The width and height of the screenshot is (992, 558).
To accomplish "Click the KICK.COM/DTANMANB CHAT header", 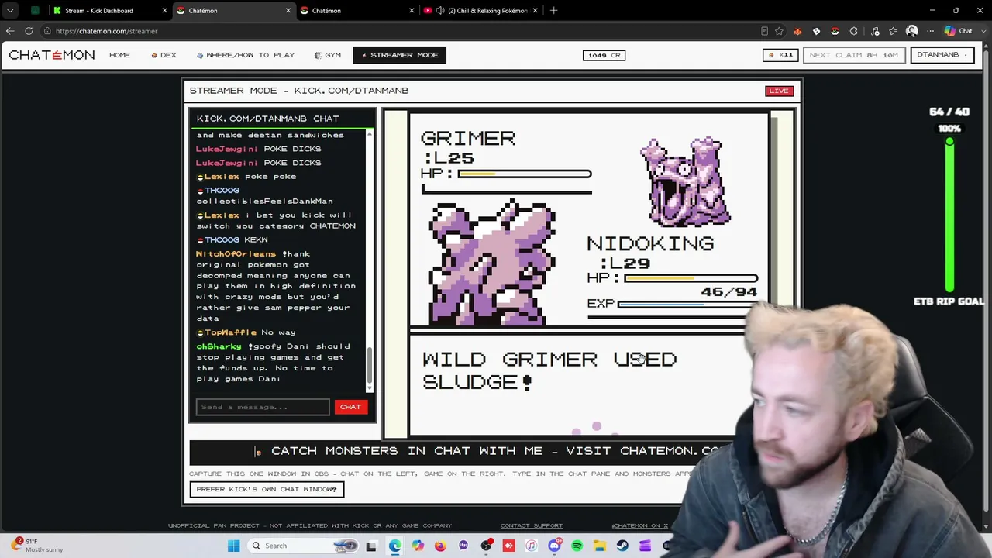I will pos(267,119).
